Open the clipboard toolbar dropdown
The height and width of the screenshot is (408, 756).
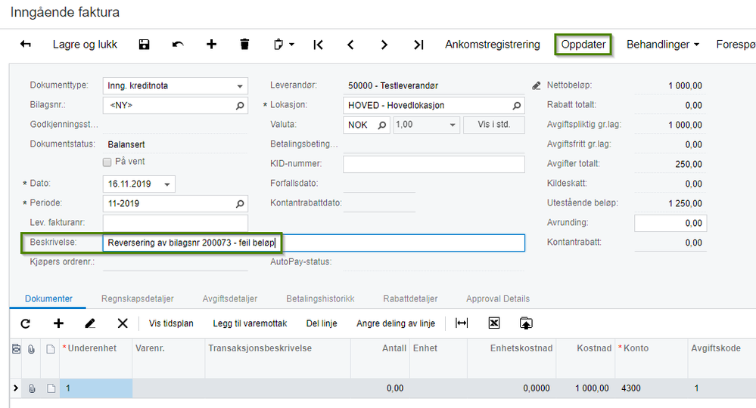click(x=284, y=45)
